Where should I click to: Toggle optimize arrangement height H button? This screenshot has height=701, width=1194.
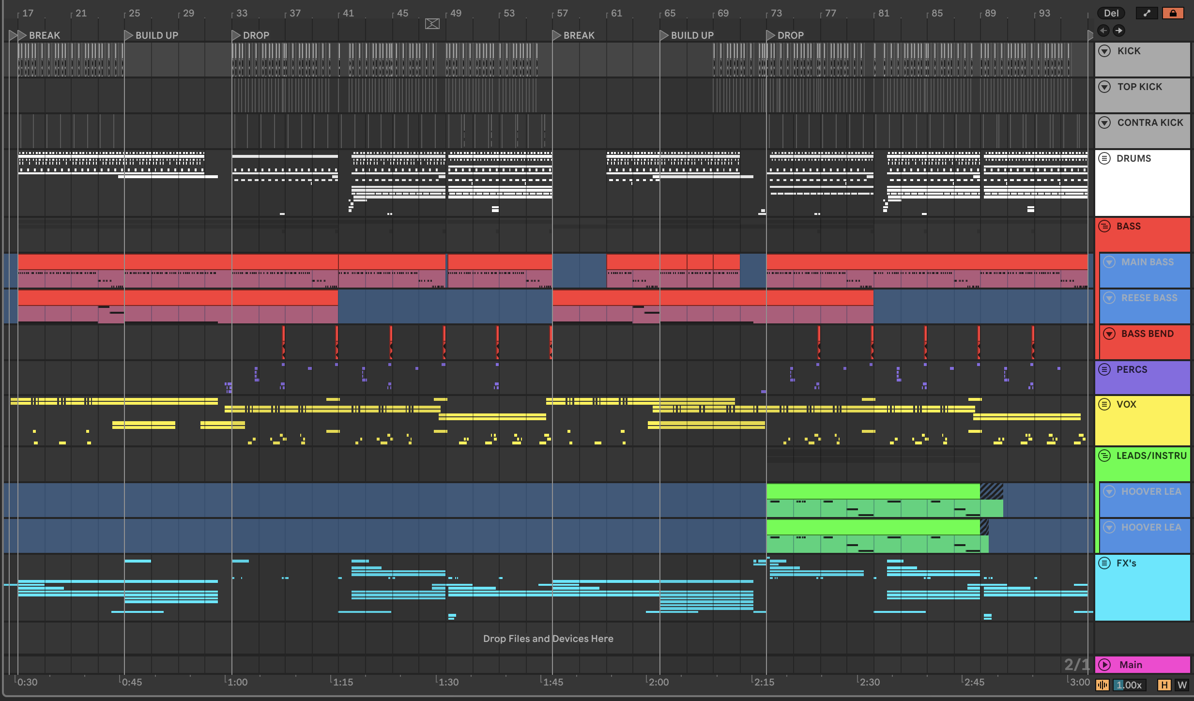pyautogui.click(x=1164, y=685)
